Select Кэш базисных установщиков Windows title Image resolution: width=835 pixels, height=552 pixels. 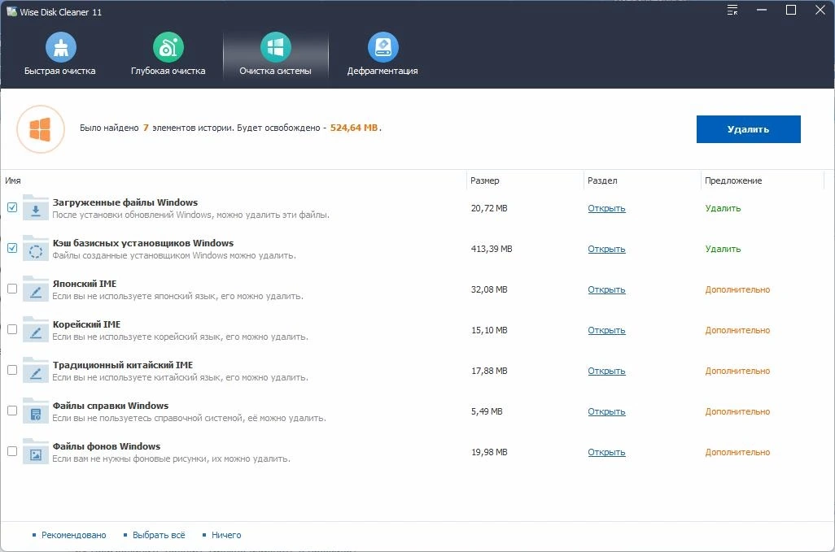click(x=143, y=243)
